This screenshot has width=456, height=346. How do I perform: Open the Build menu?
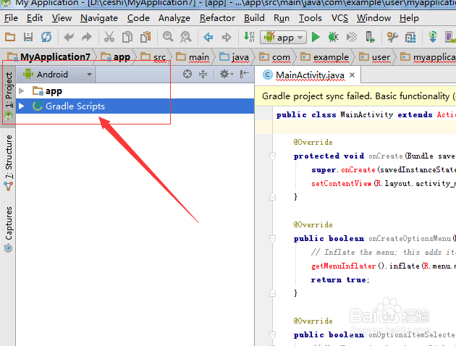coord(254,18)
